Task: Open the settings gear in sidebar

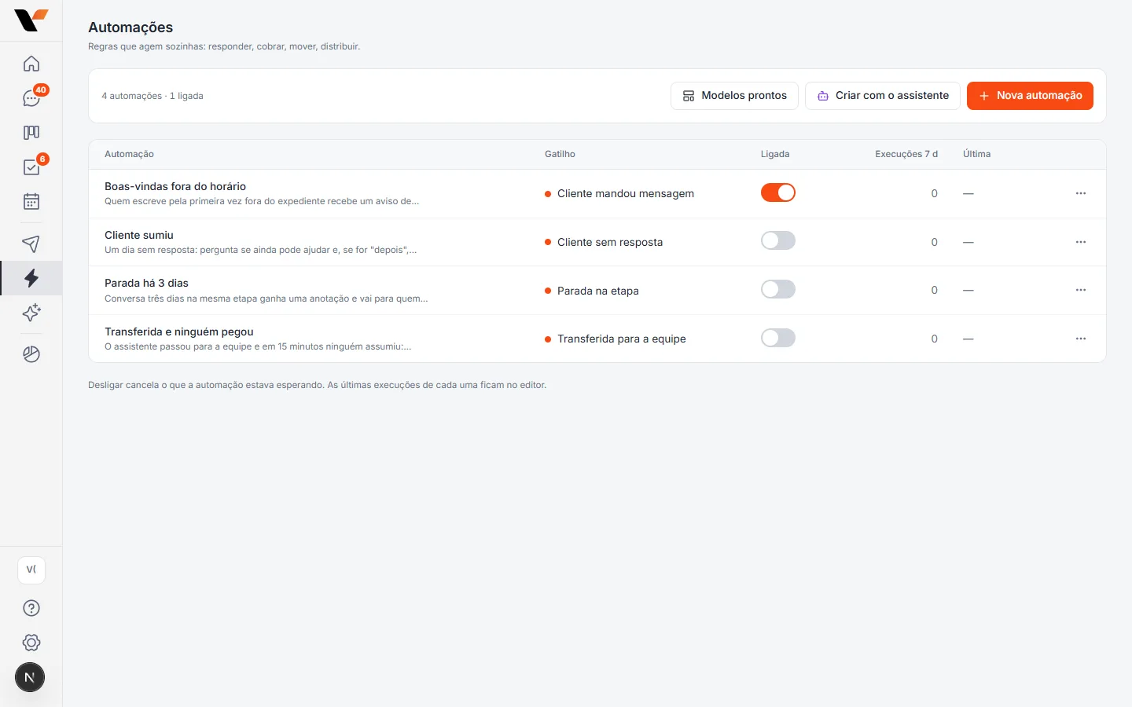Action: click(x=31, y=643)
